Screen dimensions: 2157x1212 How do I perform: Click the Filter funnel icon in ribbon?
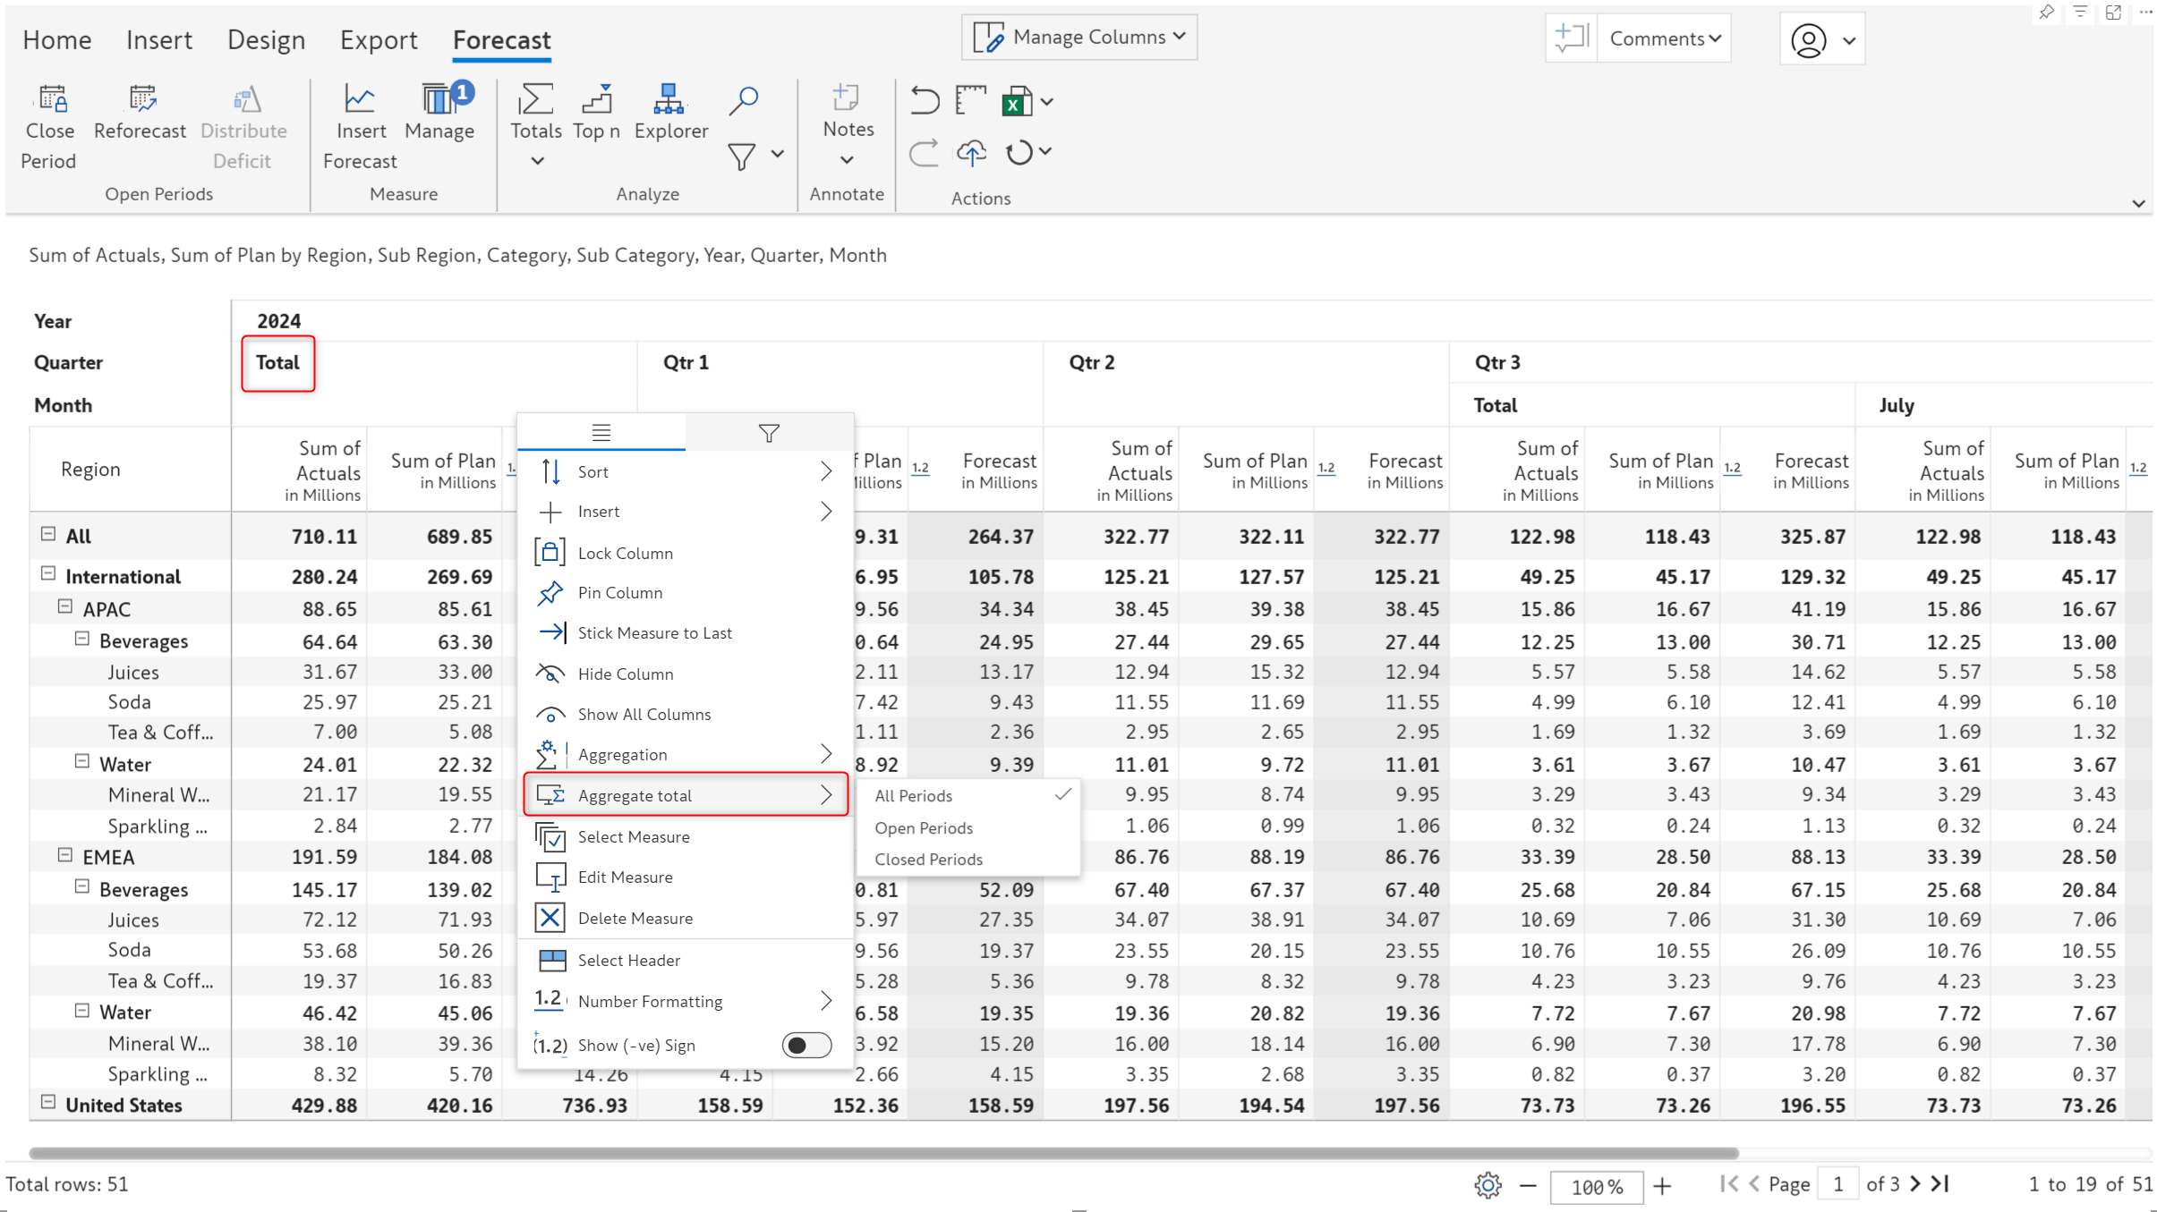tap(741, 157)
